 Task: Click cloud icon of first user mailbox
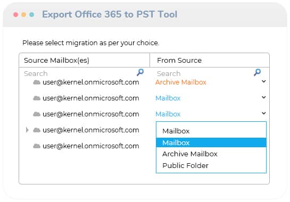pyautogui.click(x=37, y=82)
